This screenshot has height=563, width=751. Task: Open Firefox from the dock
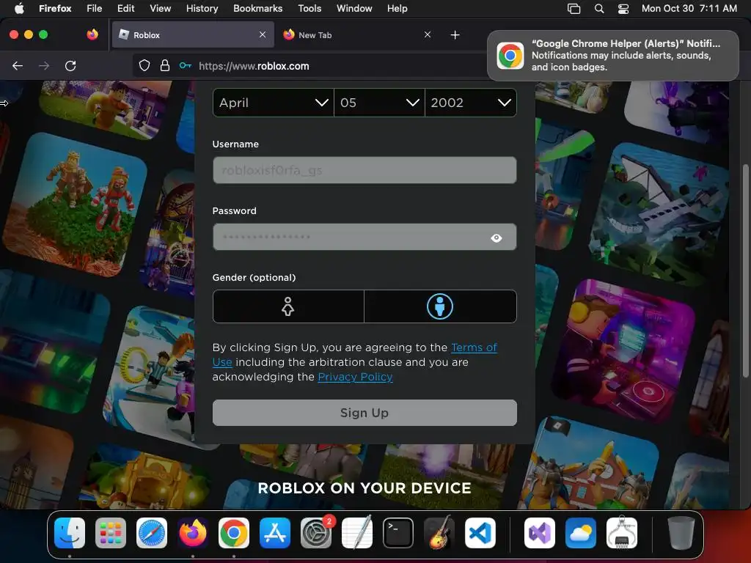(193, 533)
